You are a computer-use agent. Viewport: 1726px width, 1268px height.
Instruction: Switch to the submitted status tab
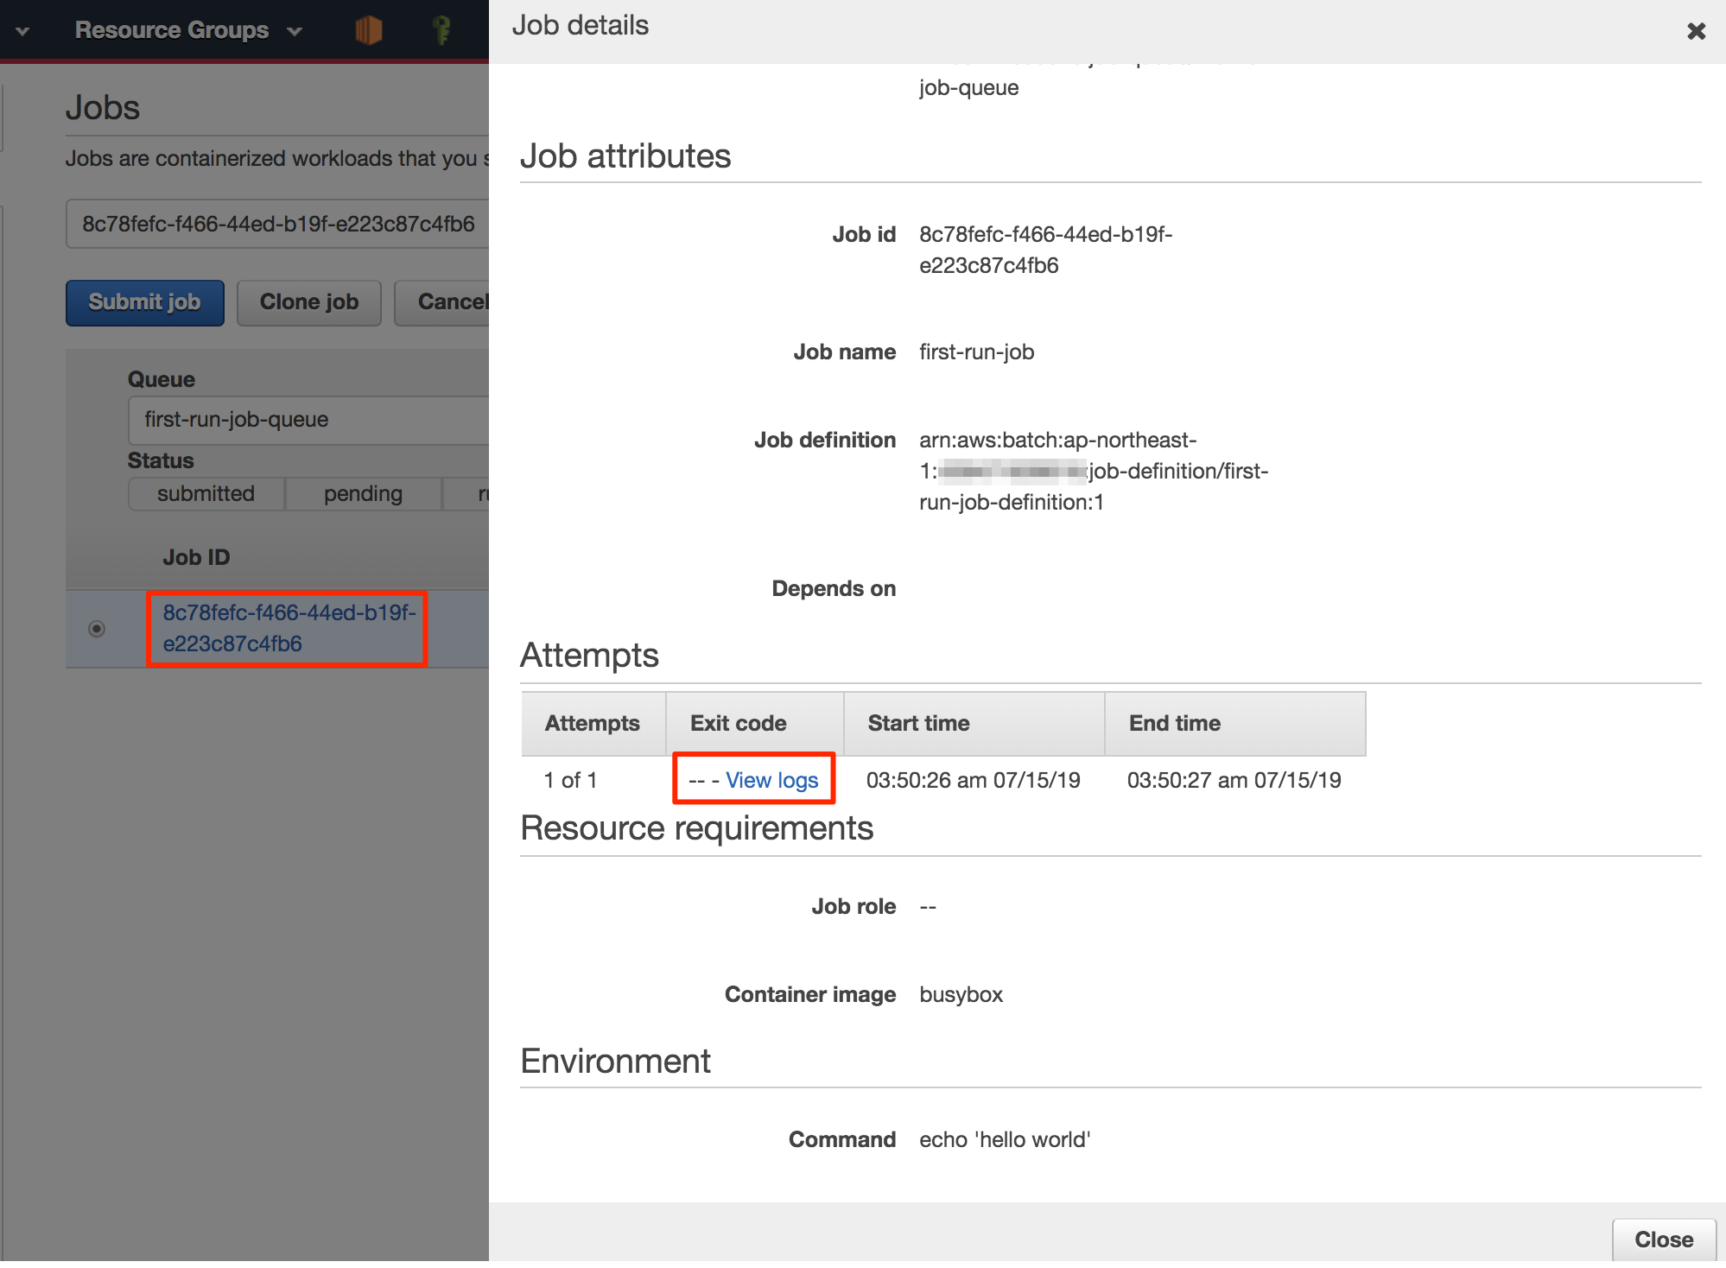click(x=206, y=494)
